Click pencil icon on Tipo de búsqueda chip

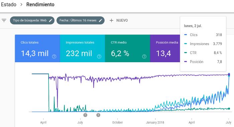(x=51, y=20)
